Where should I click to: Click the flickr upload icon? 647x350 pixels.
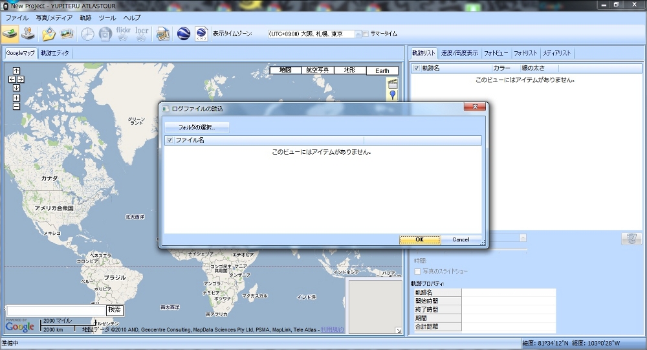[x=124, y=34]
